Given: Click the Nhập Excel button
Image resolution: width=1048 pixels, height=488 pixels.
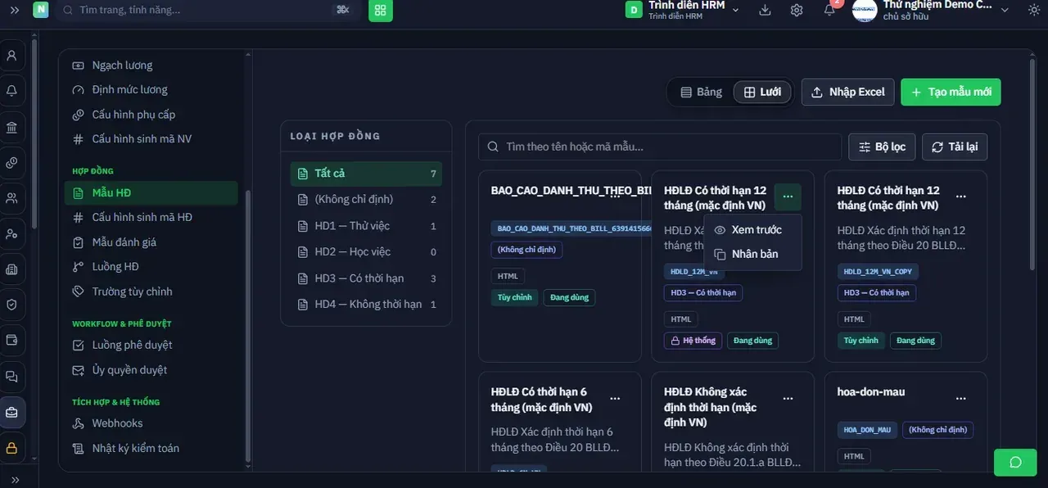Looking at the screenshot, I should [x=847, y=92].
